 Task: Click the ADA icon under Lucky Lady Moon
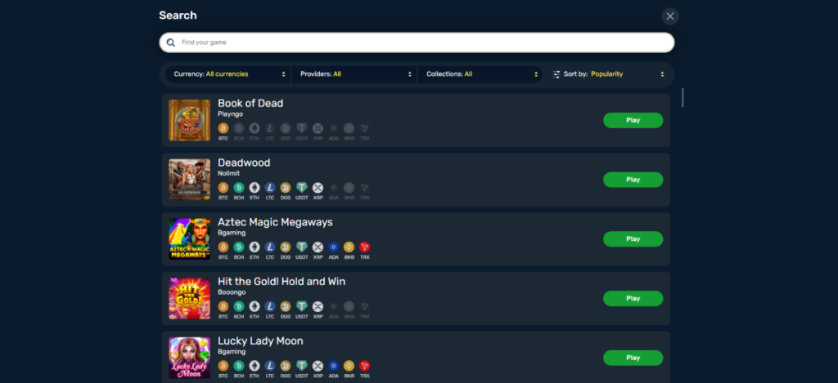334,365
